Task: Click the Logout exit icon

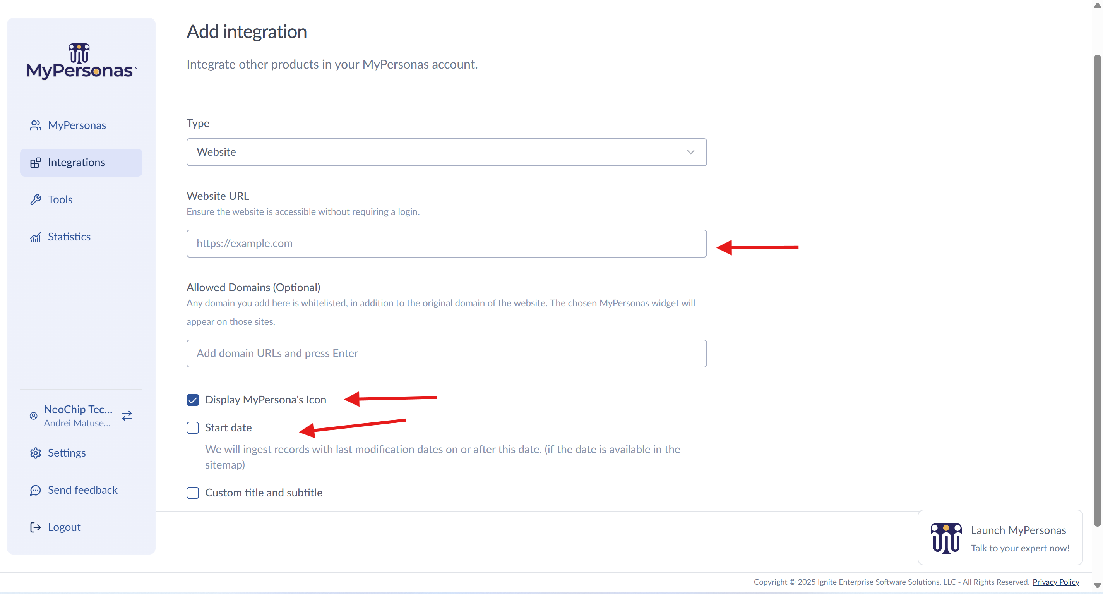Action: (x=36, y=527)
